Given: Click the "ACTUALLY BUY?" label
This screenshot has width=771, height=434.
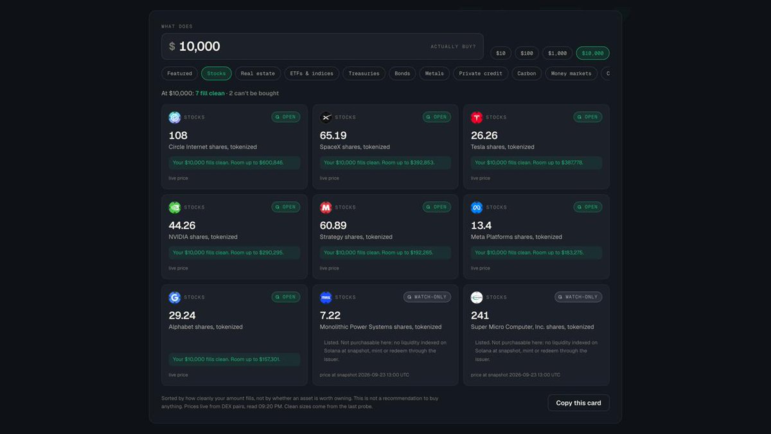Looking at the screenshot, I should [453, 47].
